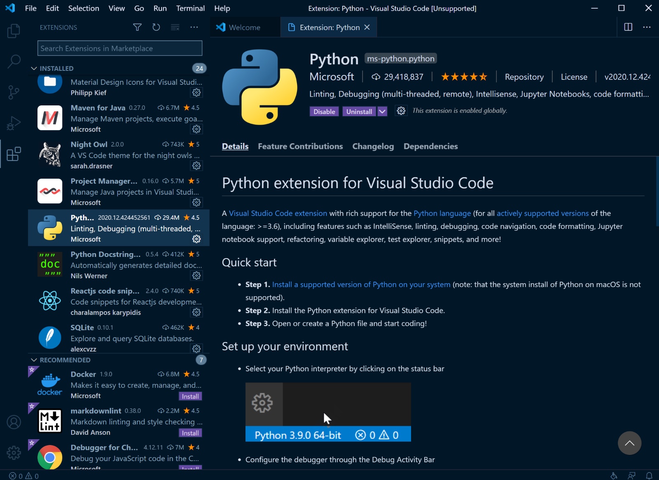Open the Search view in activity bar
The image size is (659, 480).
pyautogui.click(x=14, y=61)
